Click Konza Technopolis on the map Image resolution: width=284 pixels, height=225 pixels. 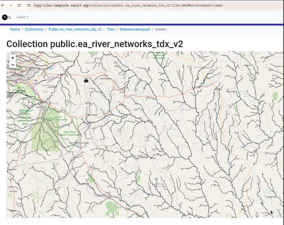point(79,143)
